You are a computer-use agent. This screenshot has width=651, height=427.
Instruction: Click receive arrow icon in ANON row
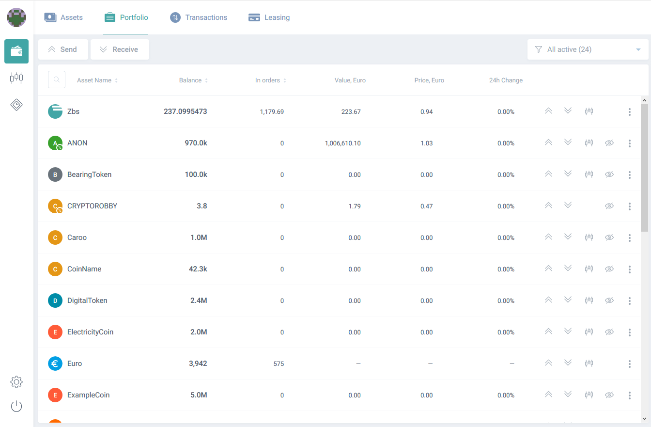click(568, 142)
